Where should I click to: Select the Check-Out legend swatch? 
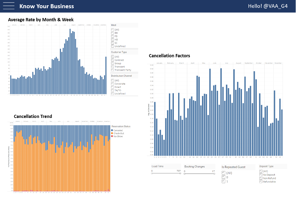click(112, 133)
